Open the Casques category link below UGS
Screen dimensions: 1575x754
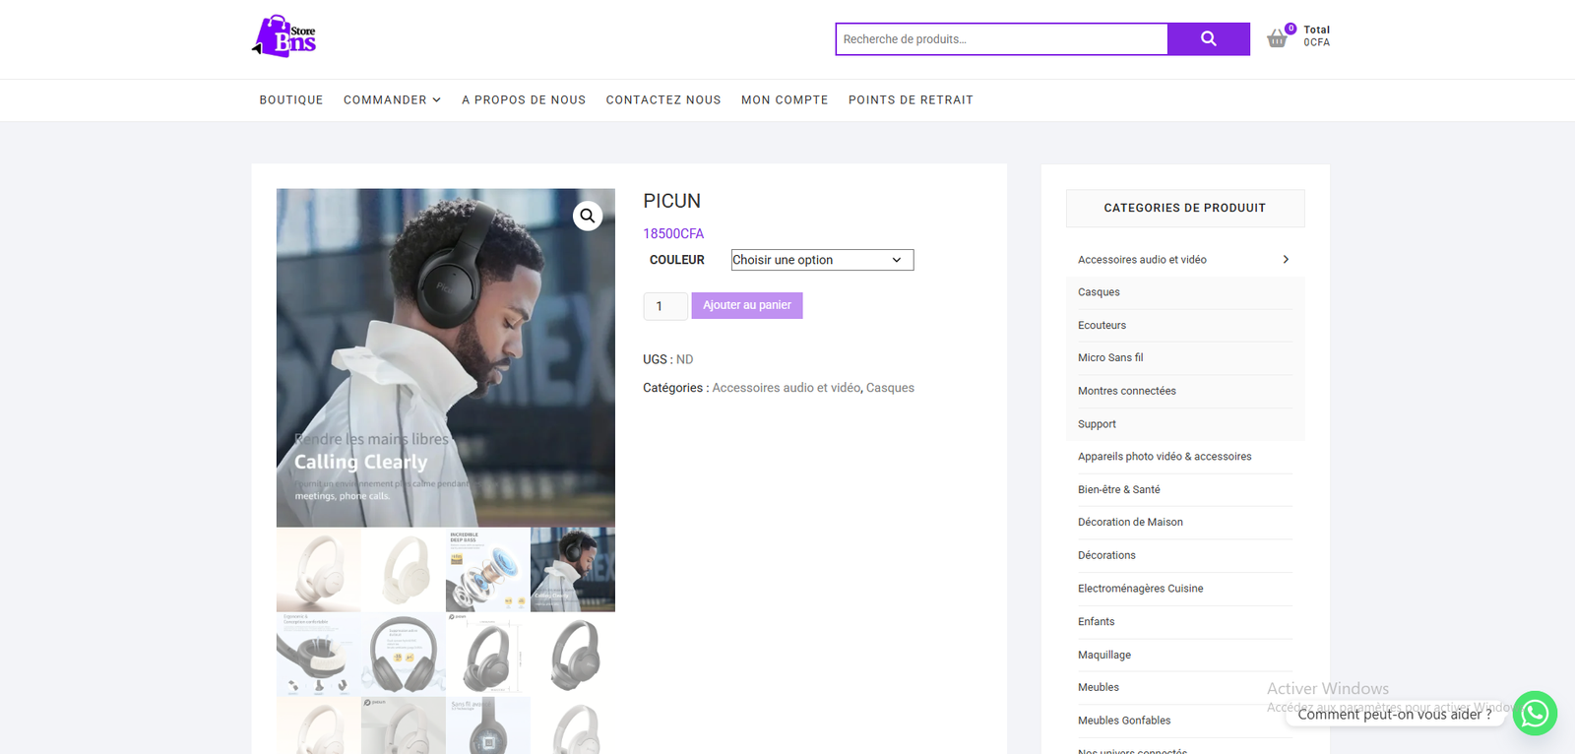890,388
